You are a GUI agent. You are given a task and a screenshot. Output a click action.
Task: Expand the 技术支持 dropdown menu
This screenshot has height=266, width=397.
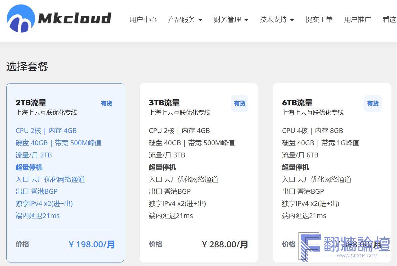click(277, 20)
